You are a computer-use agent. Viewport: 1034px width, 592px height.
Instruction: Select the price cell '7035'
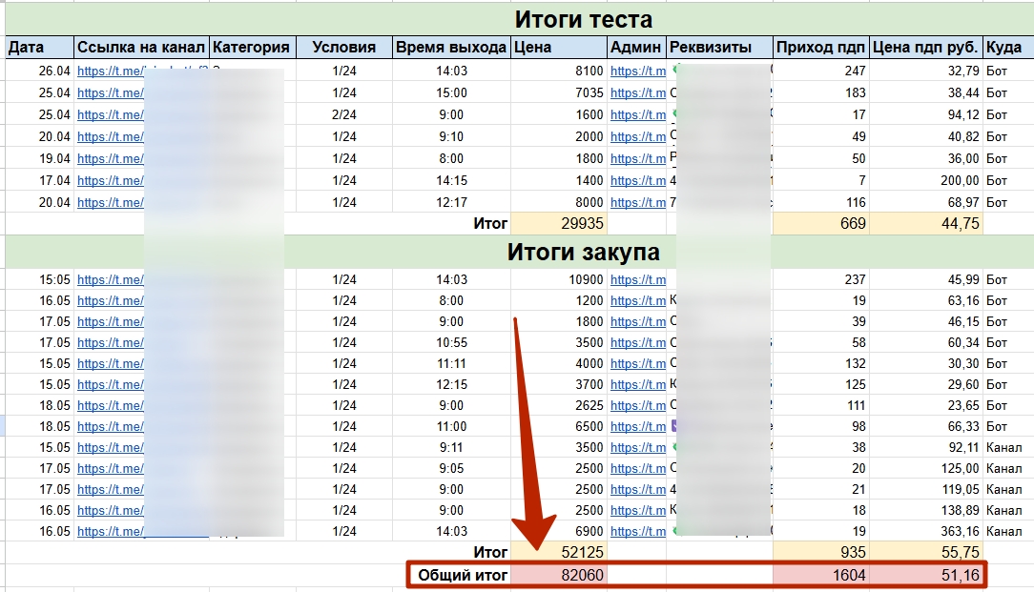559,93
